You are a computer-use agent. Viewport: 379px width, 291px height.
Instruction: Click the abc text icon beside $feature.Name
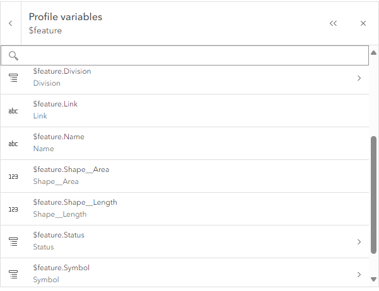13,144
